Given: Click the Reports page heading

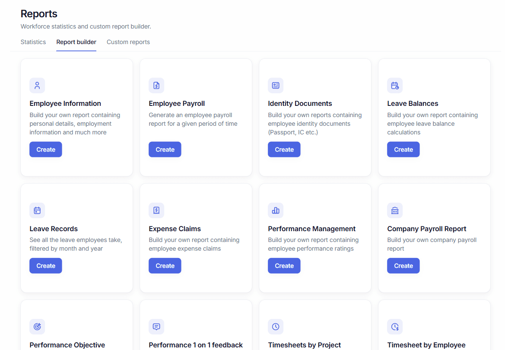Looking at the screenshot, I should (39, 14).
